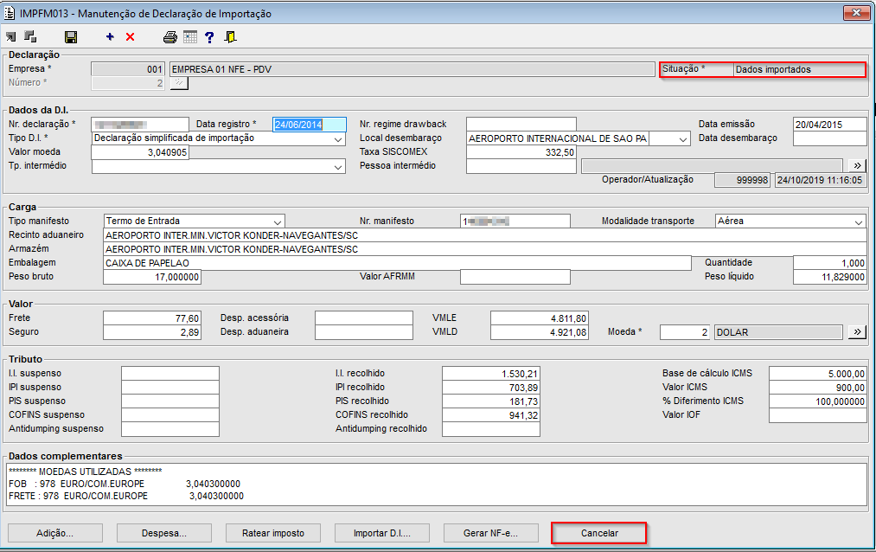876x552 pixels.
Task: Click the Peso bruto field
Action: tap(152, 277)
